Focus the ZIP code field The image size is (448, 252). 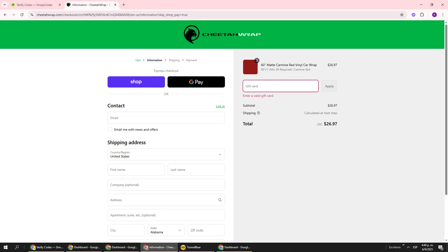pyautogui.click(x=206, y=230)
